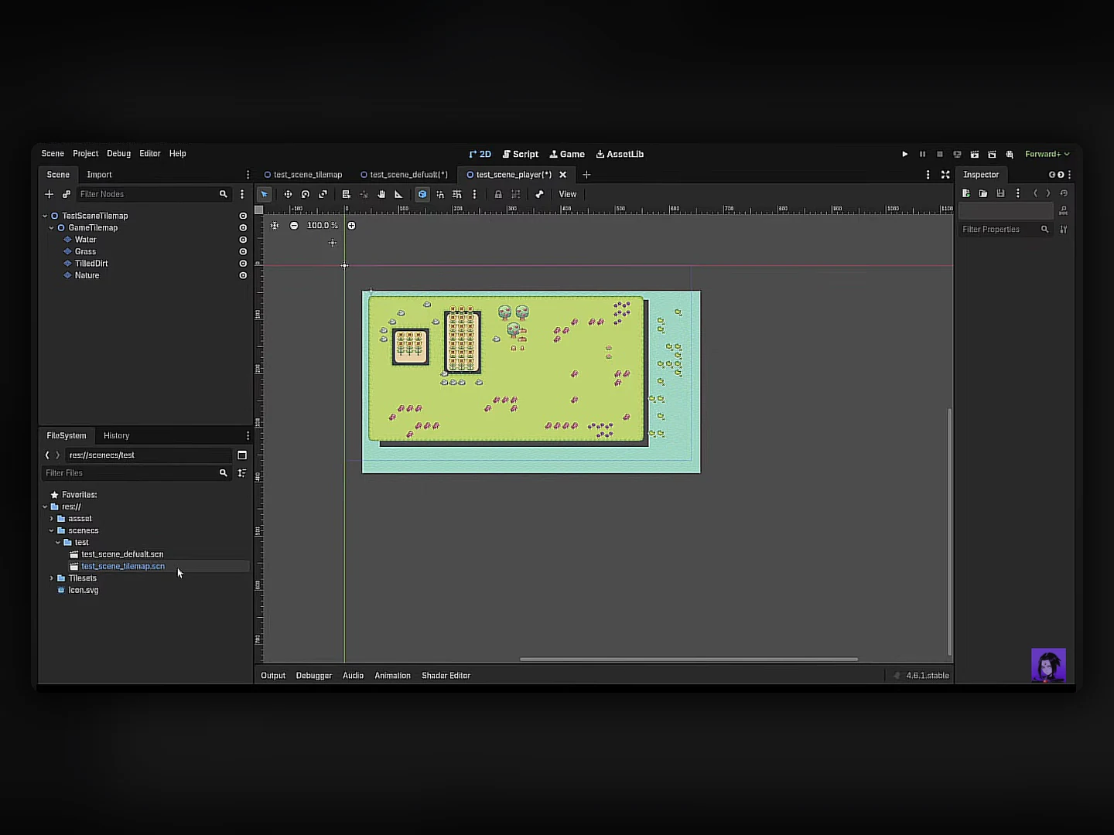
Task: Click the instantiate child scene link icon
Action: coord(67,194)
